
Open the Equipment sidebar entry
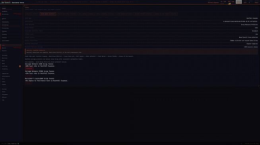(x=5, y=94)
